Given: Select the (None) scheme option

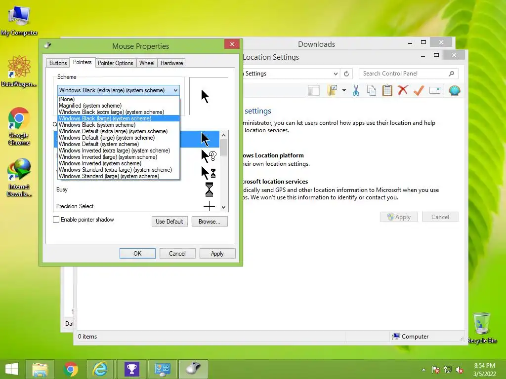Looking at the screenshot, I should [119, 99].
